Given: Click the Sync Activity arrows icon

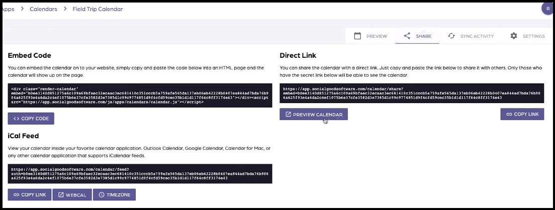Looking at the screenshot, I should tap(451, 36).
